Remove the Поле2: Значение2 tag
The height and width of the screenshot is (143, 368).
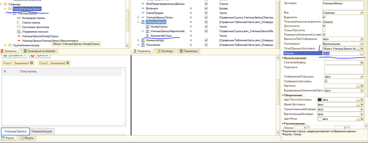pyautogui.click(x=67, y=63)
